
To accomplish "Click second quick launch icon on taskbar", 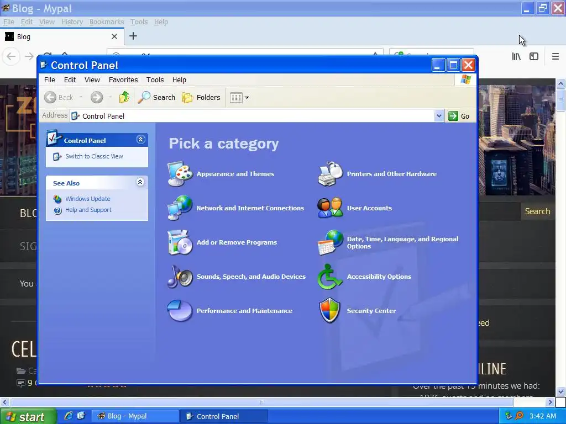I will click(81, 416).
